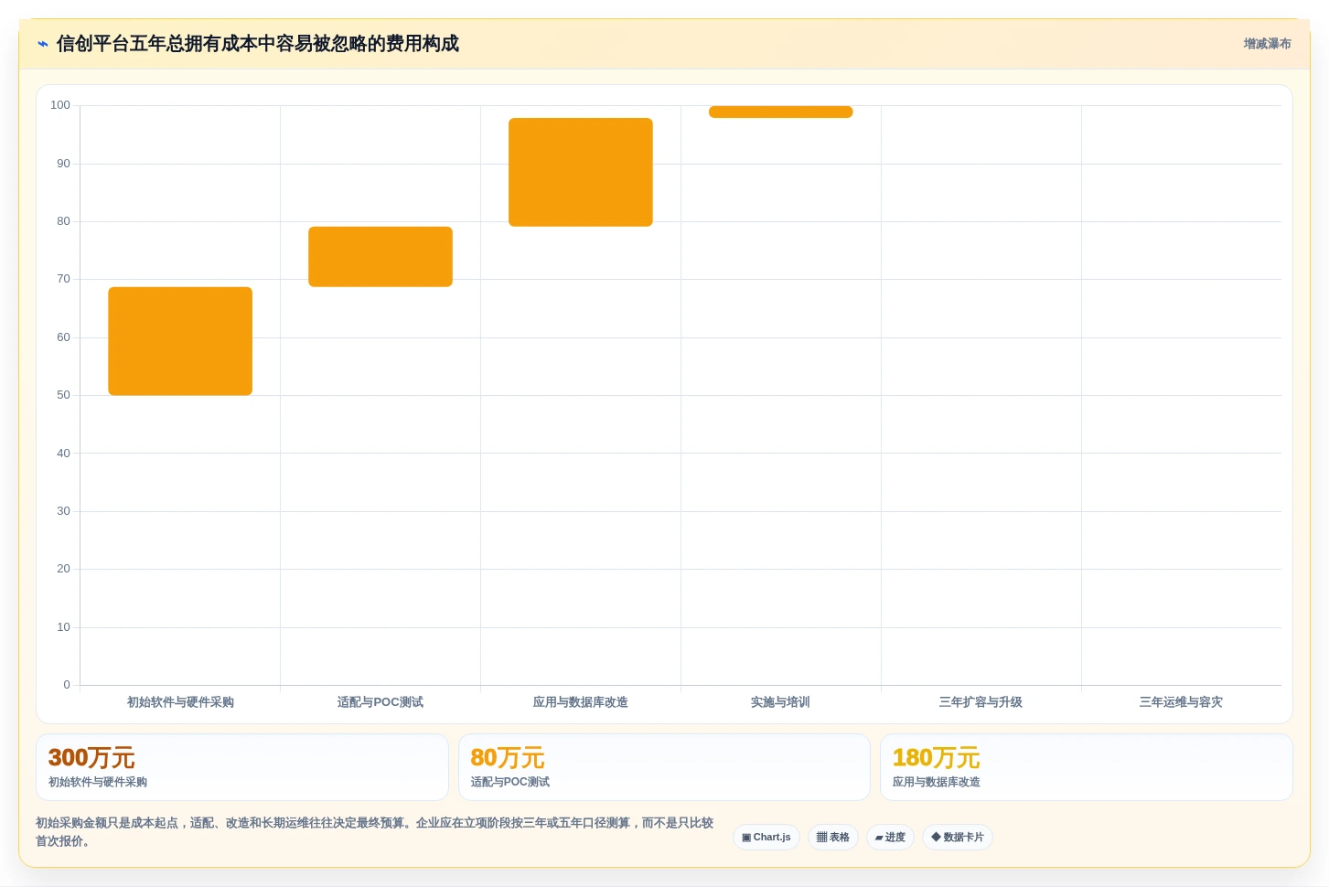This screenshot has height=887, width=1329.
Task: Select the 应用与数据库改造 waterfall bar
Action: click(581, 172)
